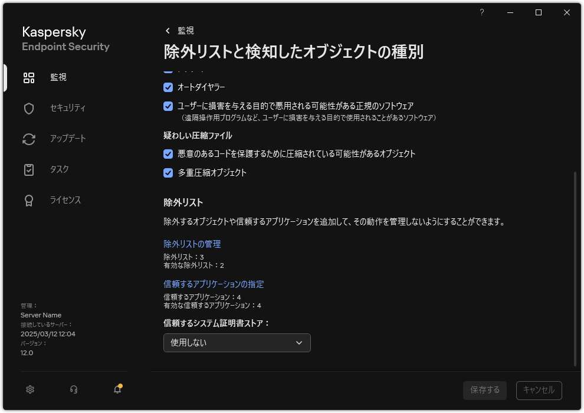Open notifications via the bell icon
Image resolution: width=584 pixels, height=413 pixels.
point(117,389)
